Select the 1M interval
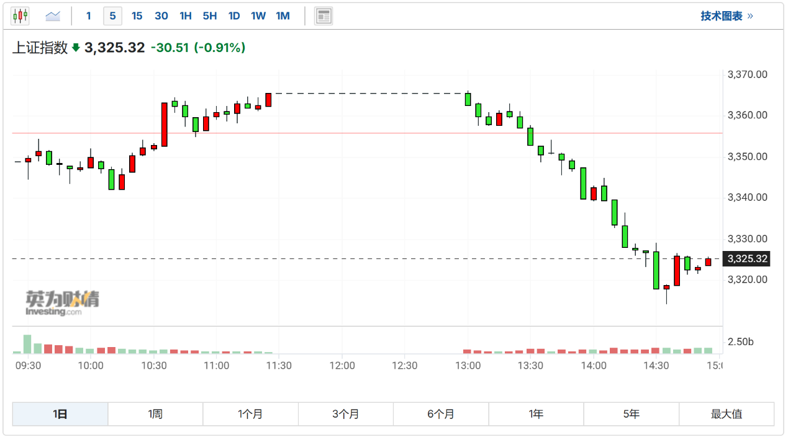Image resolution: width=788 pixels, height=440 pixels. [x=283, y=15]
